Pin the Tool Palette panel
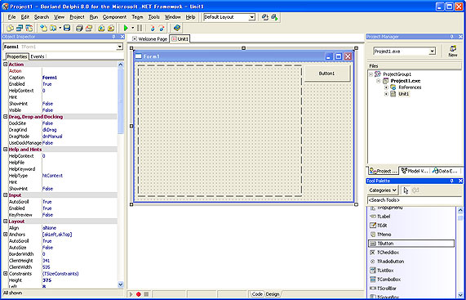Viewport: 466px width, 300px height. tap(452, 181)
